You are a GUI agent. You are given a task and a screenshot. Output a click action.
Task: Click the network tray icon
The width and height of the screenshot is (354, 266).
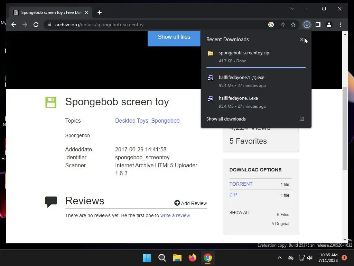coord(301,258)
